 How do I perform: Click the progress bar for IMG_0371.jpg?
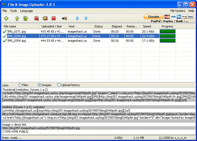[x=167, y=31]
